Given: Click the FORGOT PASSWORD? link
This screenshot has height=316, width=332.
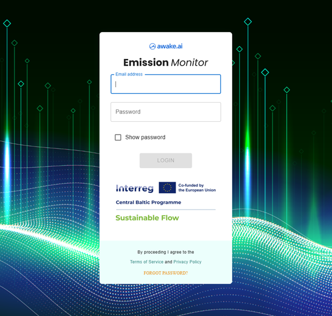Looking at the screenshot, I should pyautogui.click(x=166, y=273).
